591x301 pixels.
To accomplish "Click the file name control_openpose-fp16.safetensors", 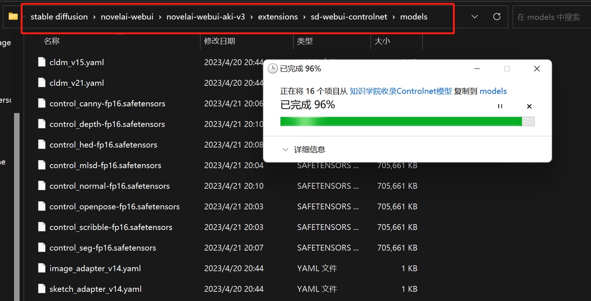I will [115, 207].
